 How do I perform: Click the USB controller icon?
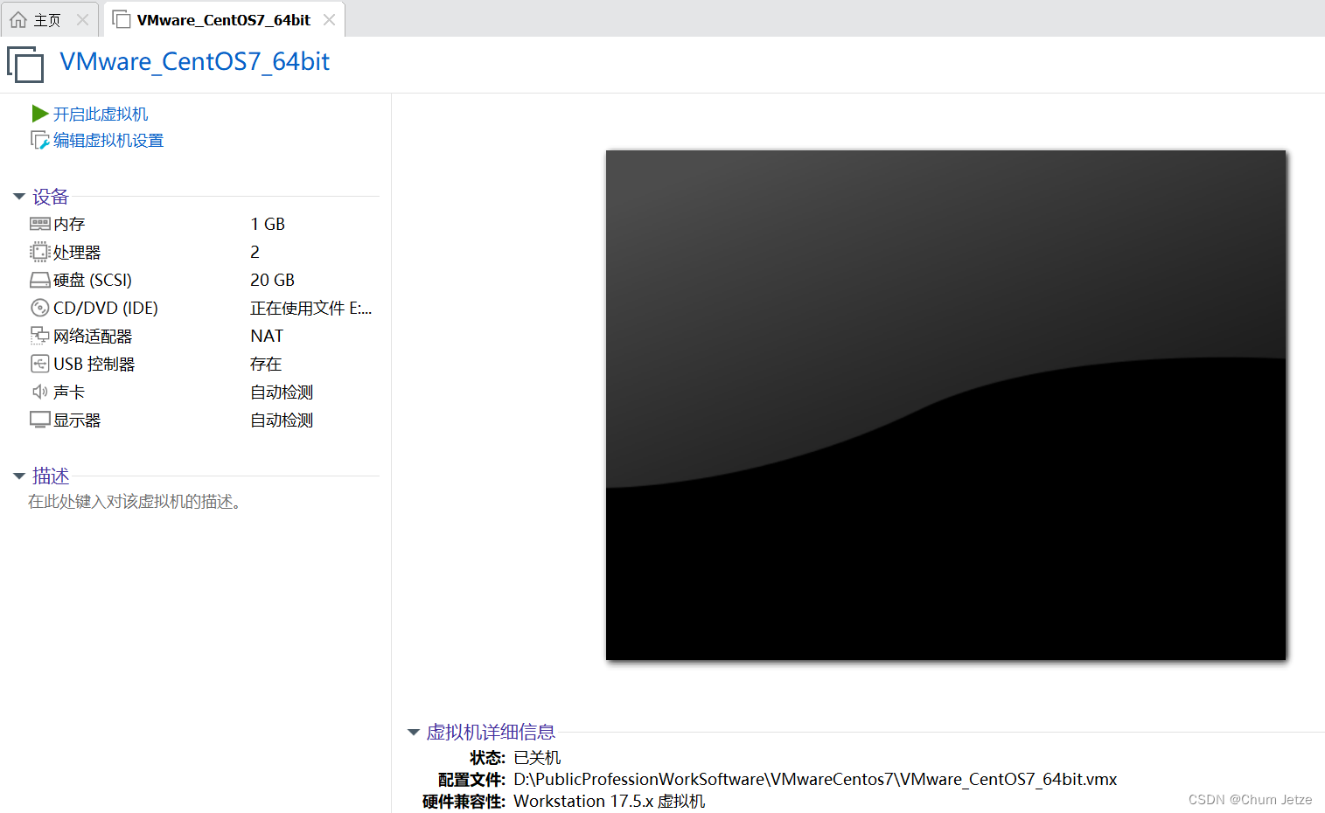click(39, 364)
